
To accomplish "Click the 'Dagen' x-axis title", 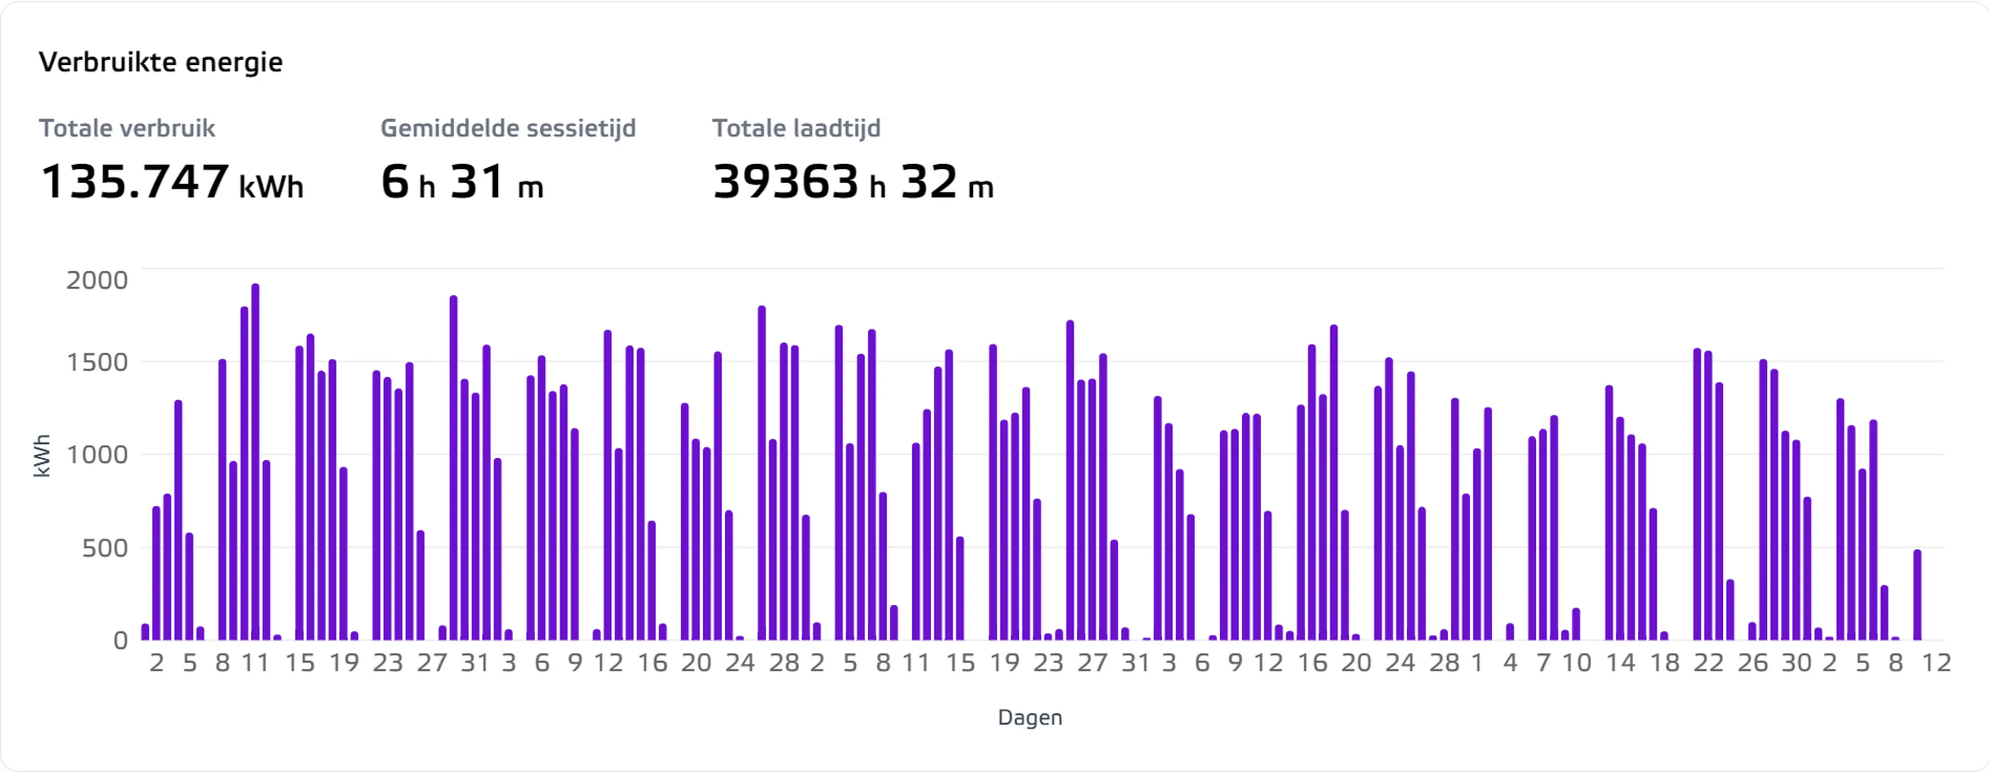I will point(1030,718).
